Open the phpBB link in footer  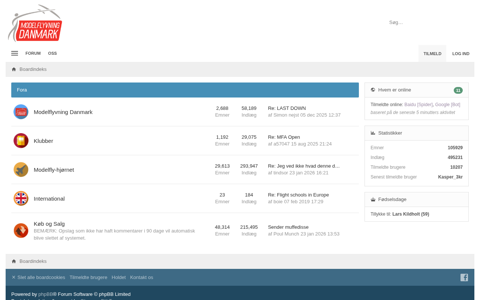pyautogui.click(x=45, y=294)
